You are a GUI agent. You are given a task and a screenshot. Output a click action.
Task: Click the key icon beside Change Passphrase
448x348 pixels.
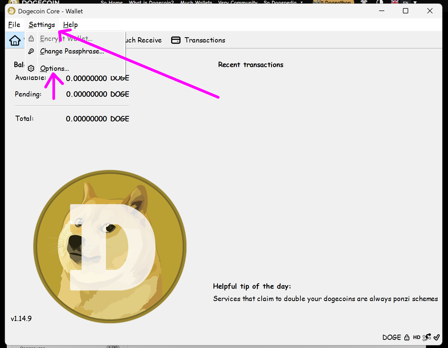point(31,51)
